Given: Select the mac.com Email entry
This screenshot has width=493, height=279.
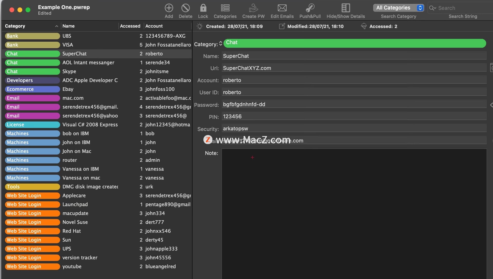Looking at the screenshot, I should click(x=97, y=98).
